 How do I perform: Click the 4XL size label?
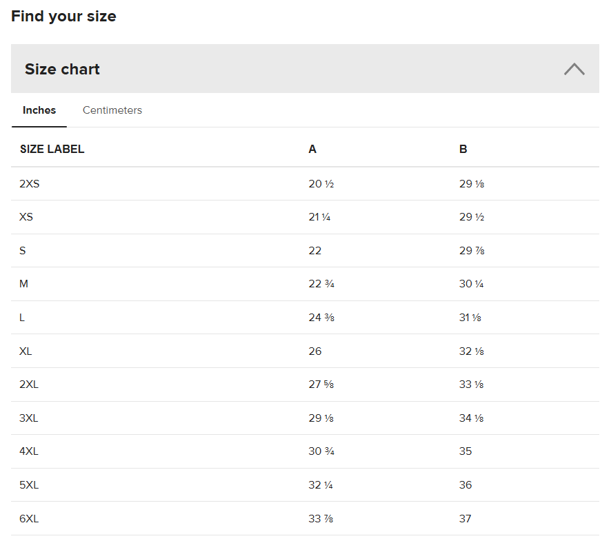click(29, 451)
